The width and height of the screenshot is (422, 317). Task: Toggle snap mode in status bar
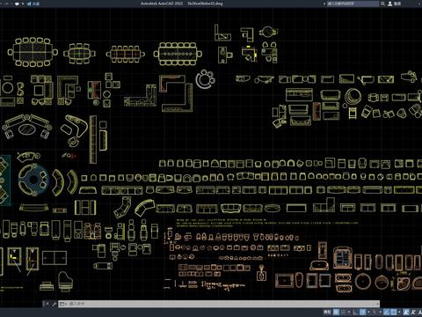(343, 312)
